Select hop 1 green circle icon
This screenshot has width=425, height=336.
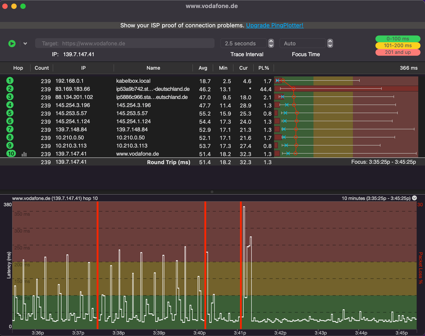[x=10, y=81]
